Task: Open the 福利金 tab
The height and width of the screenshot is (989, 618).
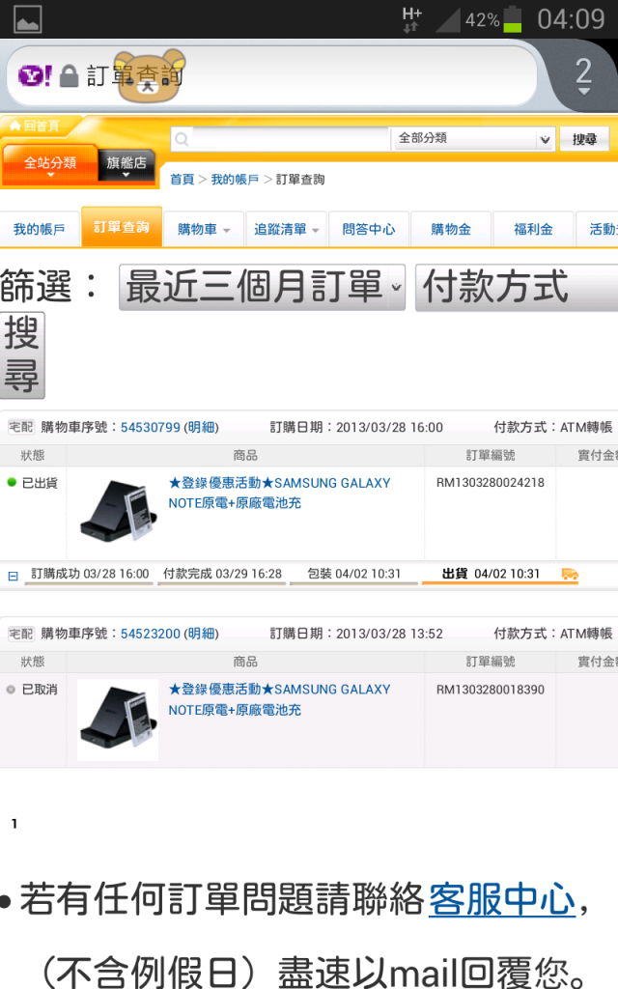Action: (x=533, y=229)
